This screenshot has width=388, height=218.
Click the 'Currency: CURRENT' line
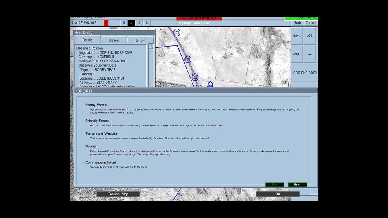96,57
